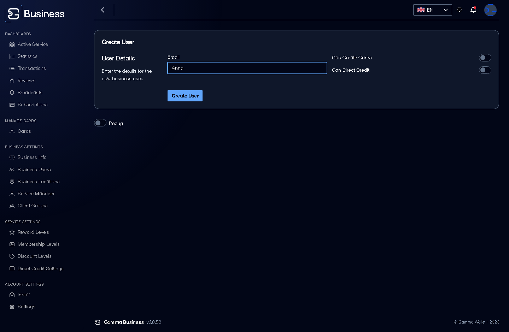The width and height of the screenshot is (509, 332).
Task: Click the Gamma Wallet - 2026 copyright text
Action: (476, 322)
